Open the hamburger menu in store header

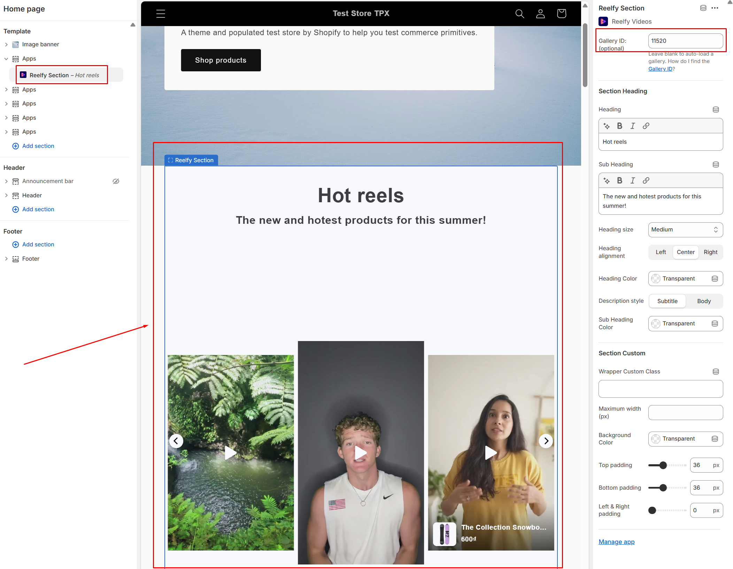pos(161,14)
